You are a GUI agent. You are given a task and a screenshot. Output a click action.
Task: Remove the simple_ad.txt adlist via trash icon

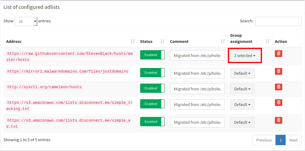pyautogui.click(x=278, y=120)
